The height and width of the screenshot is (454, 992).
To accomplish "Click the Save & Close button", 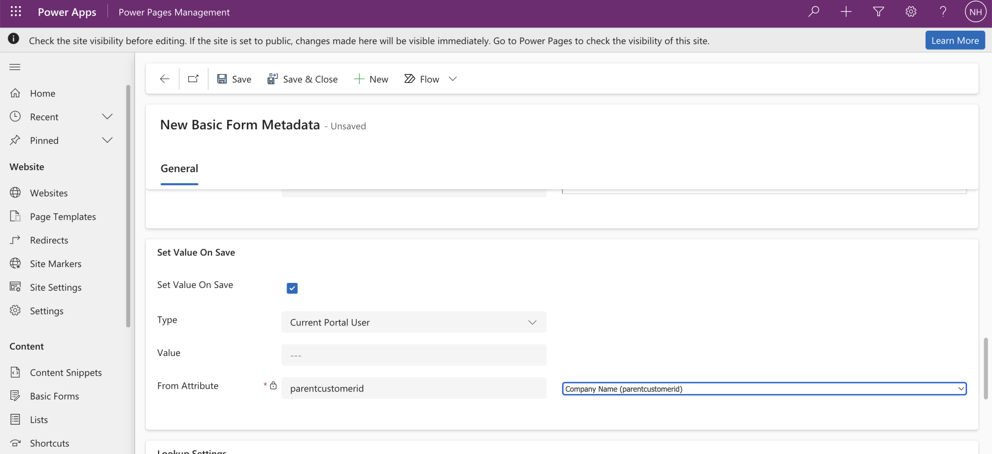I will (x=302, y=79).
